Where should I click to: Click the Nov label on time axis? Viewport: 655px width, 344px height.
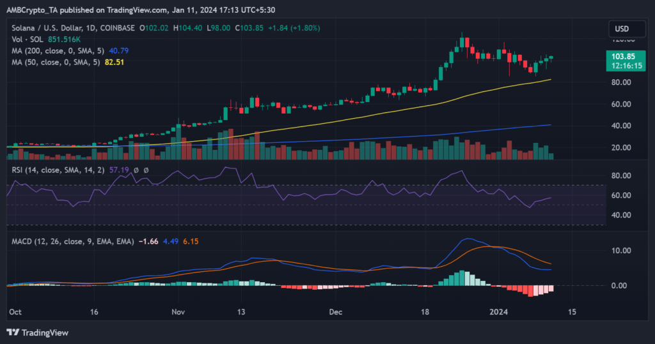point(178,312)
